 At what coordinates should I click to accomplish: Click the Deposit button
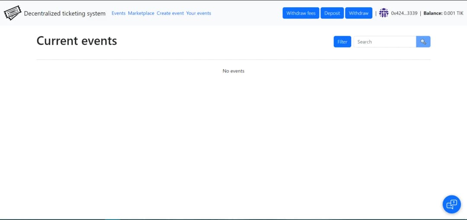[x=332, y=13]
